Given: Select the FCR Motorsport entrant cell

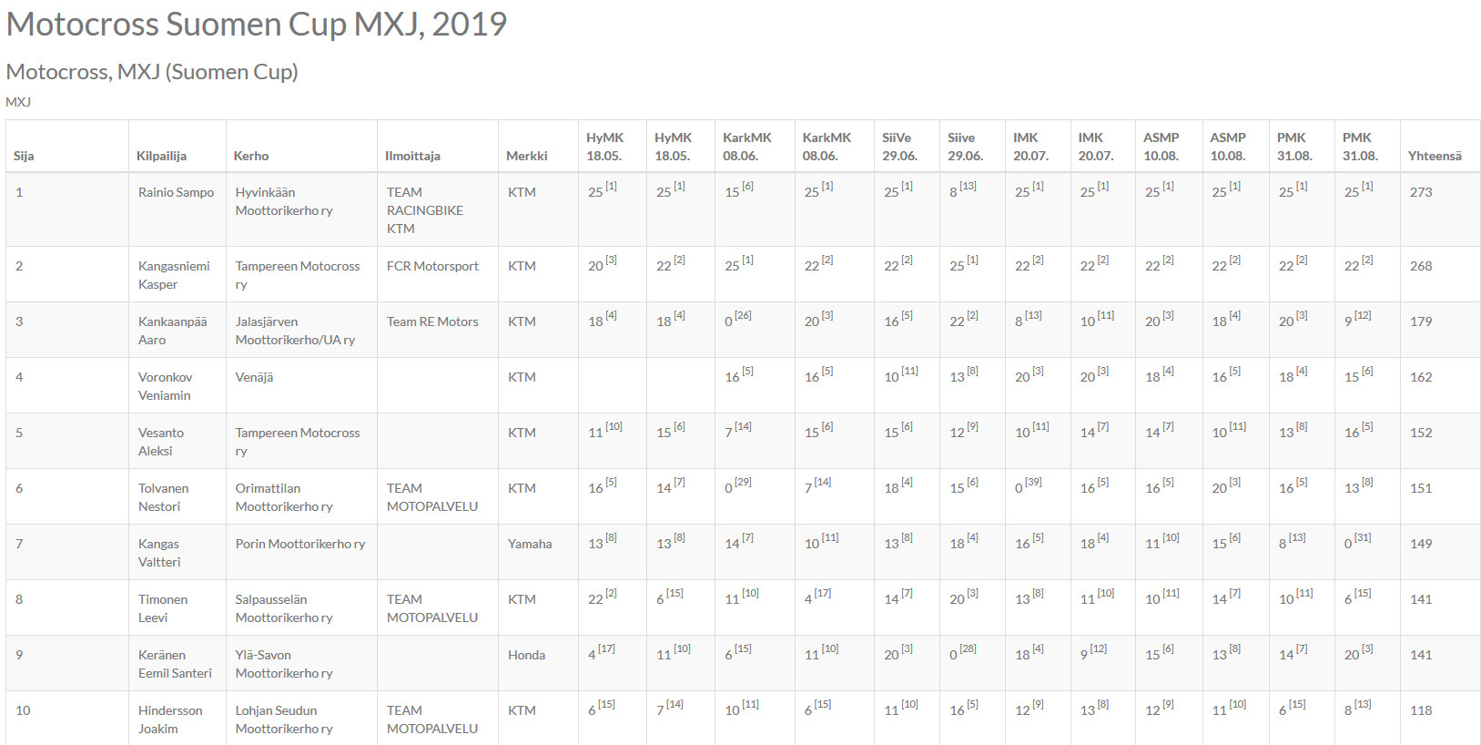Looking at the screenshot, I should pos(432,266).
